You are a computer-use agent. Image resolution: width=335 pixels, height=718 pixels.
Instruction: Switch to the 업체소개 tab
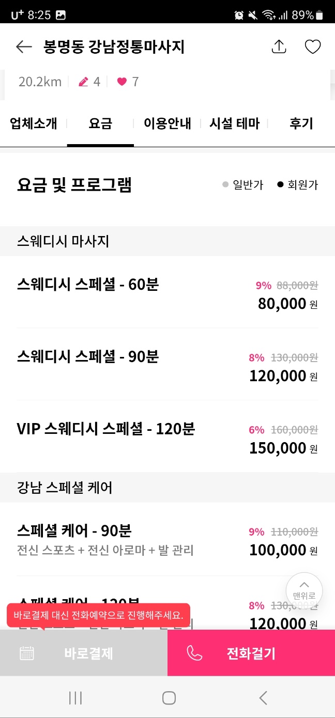[x=34, y=124]
